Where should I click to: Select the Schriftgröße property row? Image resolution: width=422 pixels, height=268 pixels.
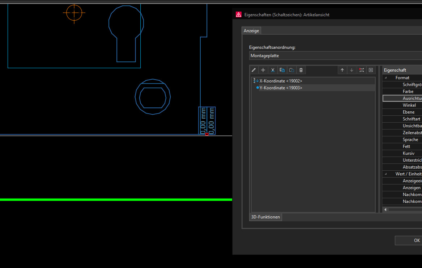point(402,85)
